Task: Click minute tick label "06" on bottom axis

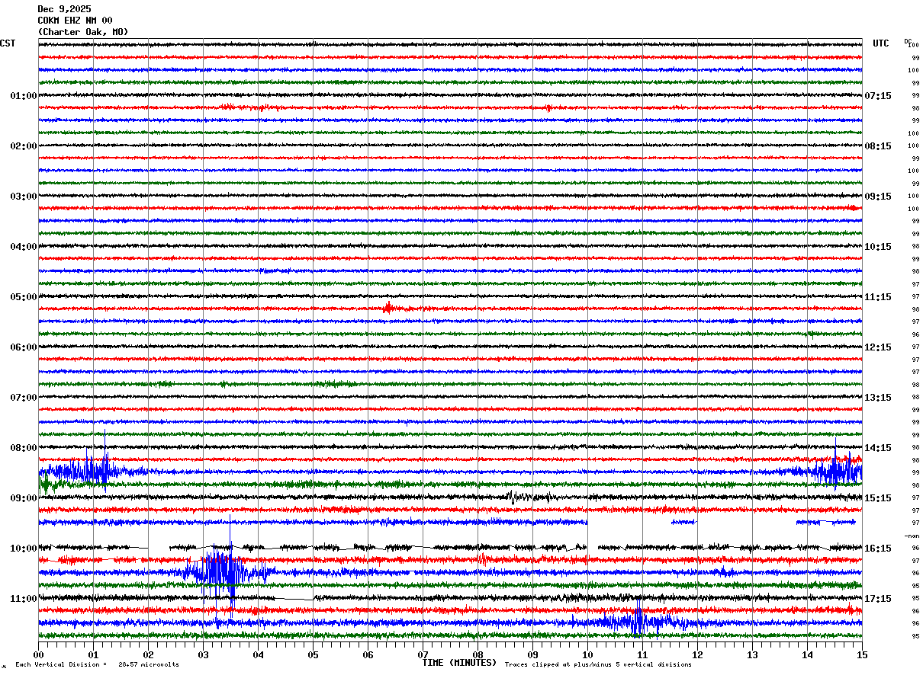Action: (x=368, y=654)
